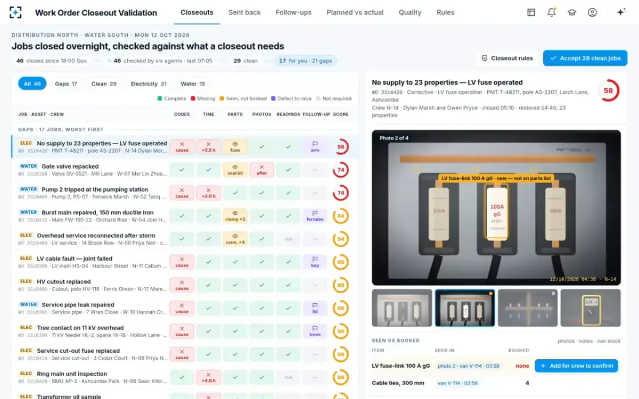Open the user account icon

coord(592,12)
